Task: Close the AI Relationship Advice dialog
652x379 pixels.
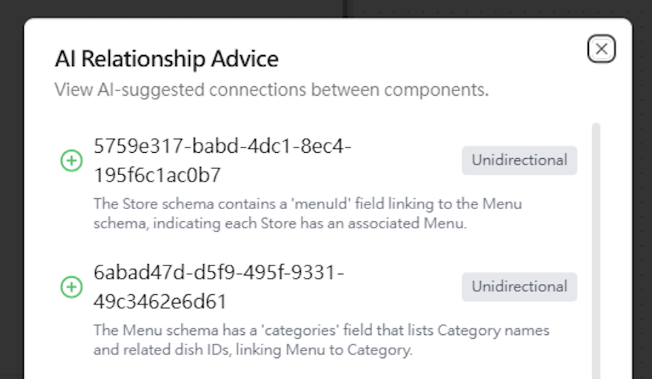Action: coord(601,49)
